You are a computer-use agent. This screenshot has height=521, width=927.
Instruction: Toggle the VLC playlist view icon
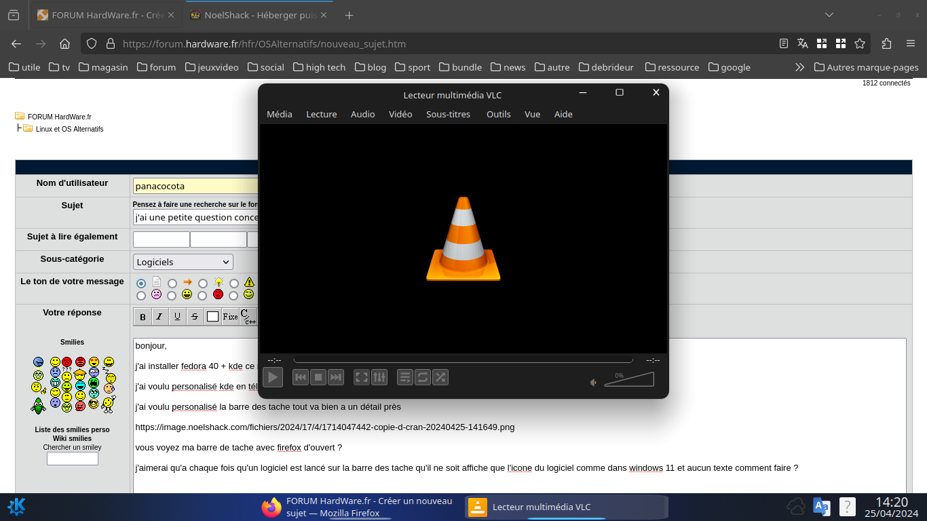[405, 377]
